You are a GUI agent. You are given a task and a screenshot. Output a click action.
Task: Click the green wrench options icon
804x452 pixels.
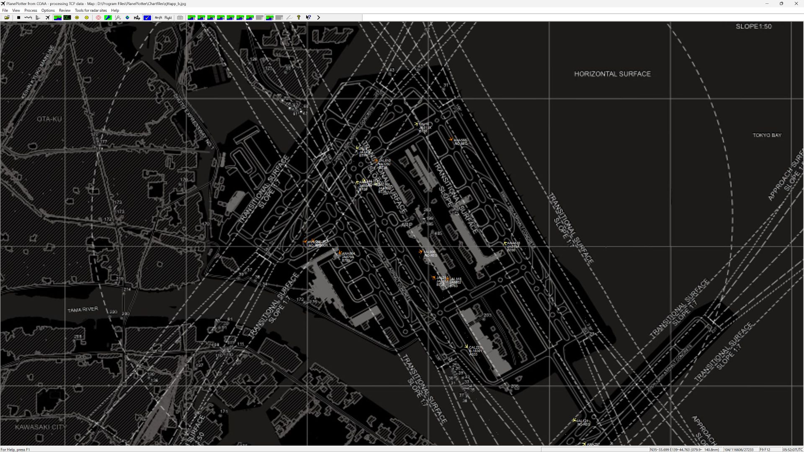(x=108, y=18)
